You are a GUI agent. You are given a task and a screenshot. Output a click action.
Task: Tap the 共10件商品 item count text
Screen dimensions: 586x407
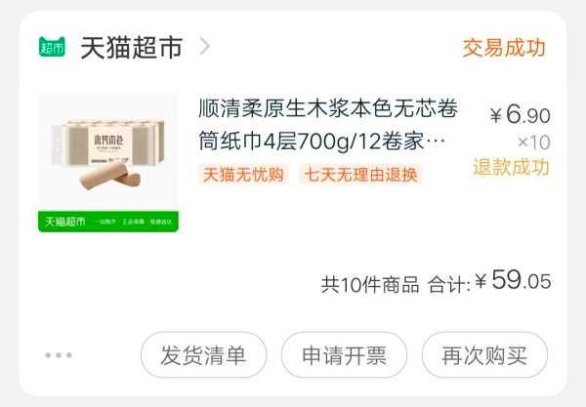coord(370,285)
